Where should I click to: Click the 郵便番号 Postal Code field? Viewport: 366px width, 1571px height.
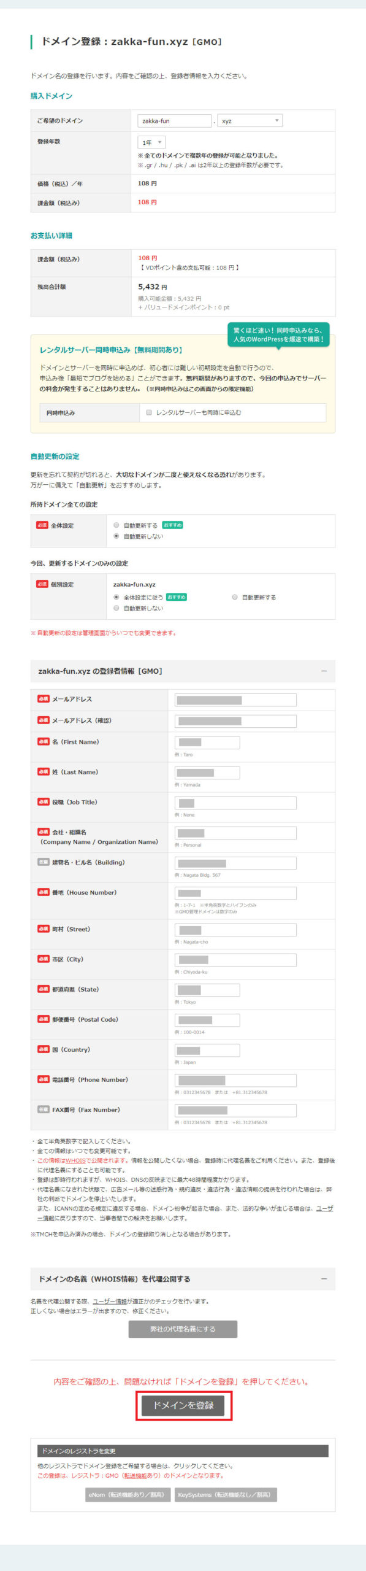[207, 1020]
